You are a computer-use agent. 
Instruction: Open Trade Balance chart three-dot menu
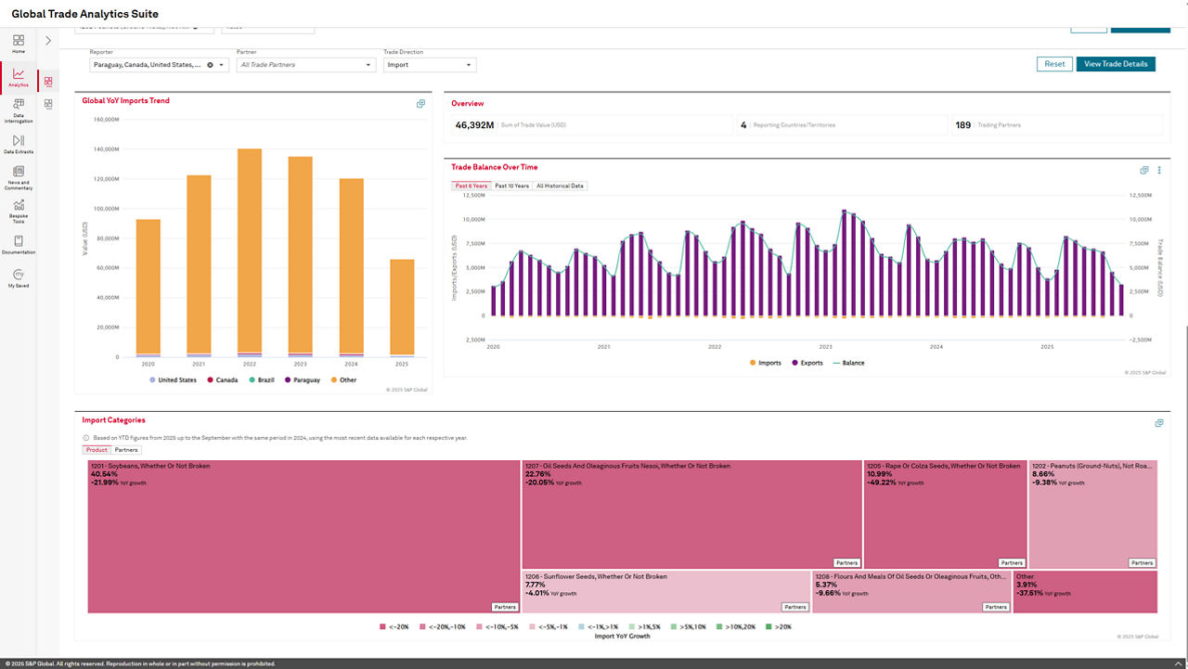[1159, 171]
